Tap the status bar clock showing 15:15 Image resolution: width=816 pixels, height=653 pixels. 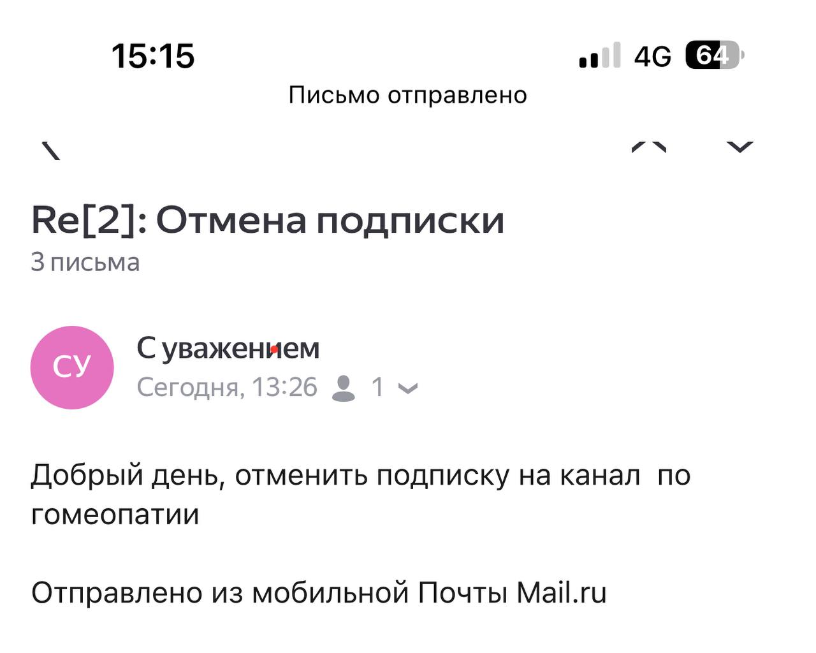pyautogui.click(x=153, y=55)
